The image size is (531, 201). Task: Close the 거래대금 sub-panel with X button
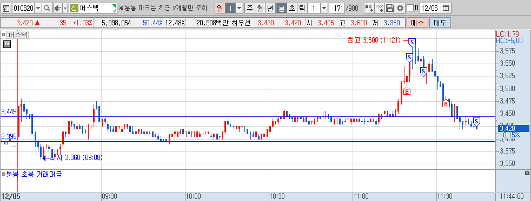coord(527,174)
